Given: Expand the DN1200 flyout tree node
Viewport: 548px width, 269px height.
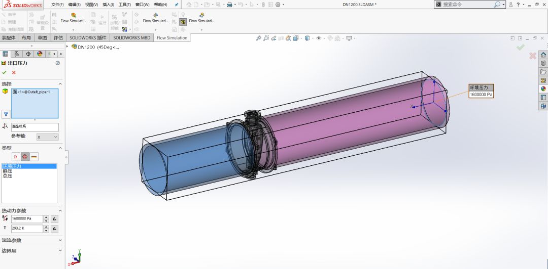Looking at the screenshot, I should [67, 47].
